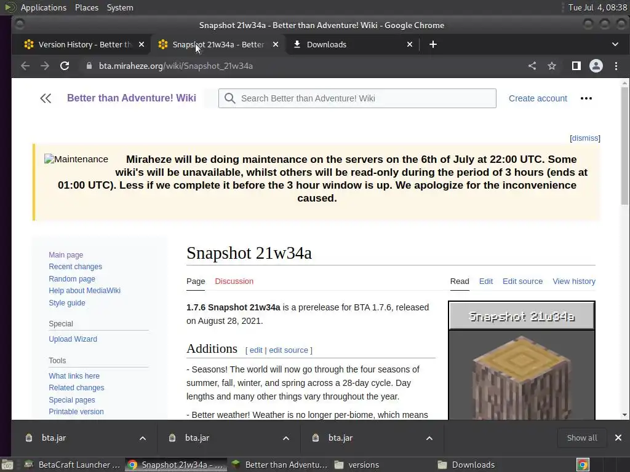Image resolution: width=630 pixels, height=472 pixels.
Task: Close the Snapshot 21w34a tab
Action: pos(276,44)
